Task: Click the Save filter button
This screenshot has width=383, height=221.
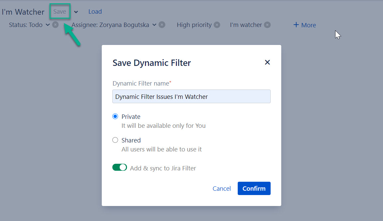Action: point(60,12)
